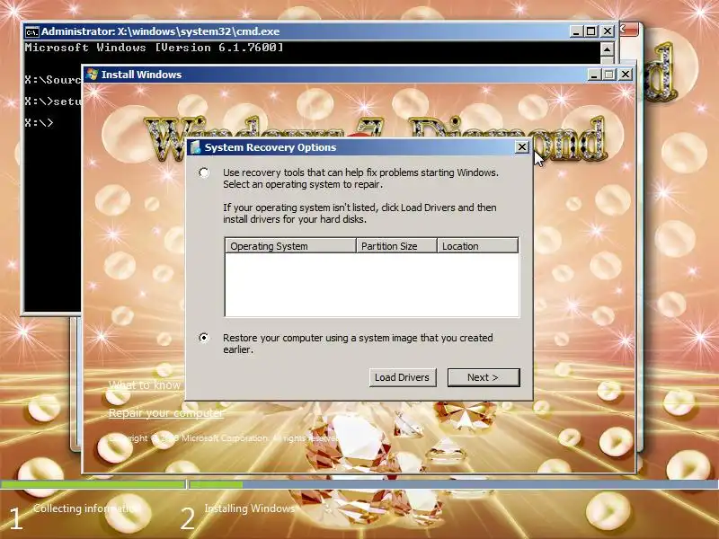Viewport: 719px width, 539px height.
Task: Click the 'System Recovery Options' title text
Action: pos(271,147)
